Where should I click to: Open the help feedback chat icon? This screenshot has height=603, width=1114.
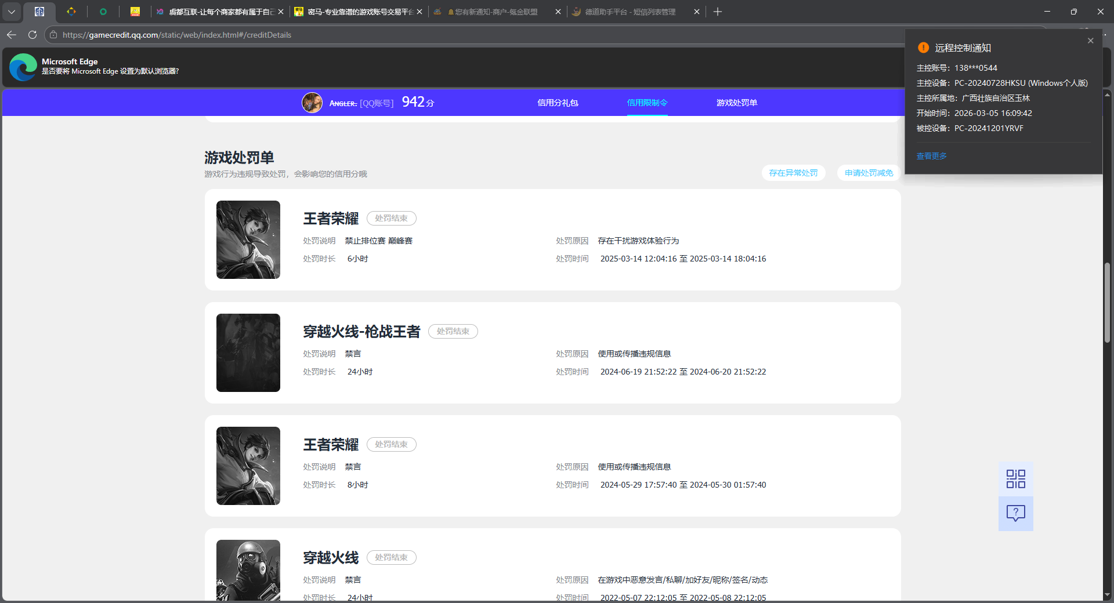(1015, 513)
